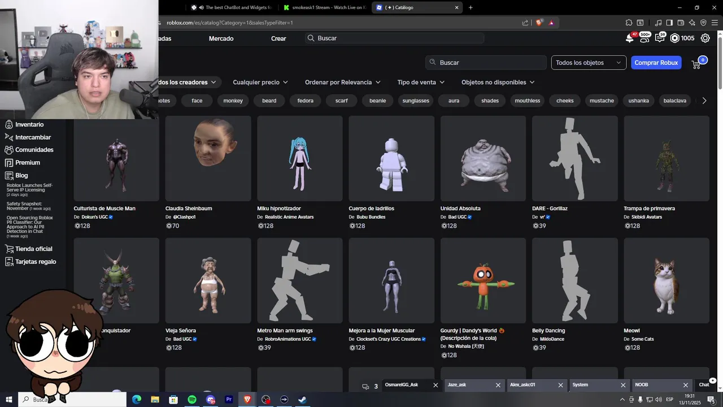The height and width of the screenshot is (407, 723).
Task: Open Comunidades in sidebar
Action: [x=29, y=150]
